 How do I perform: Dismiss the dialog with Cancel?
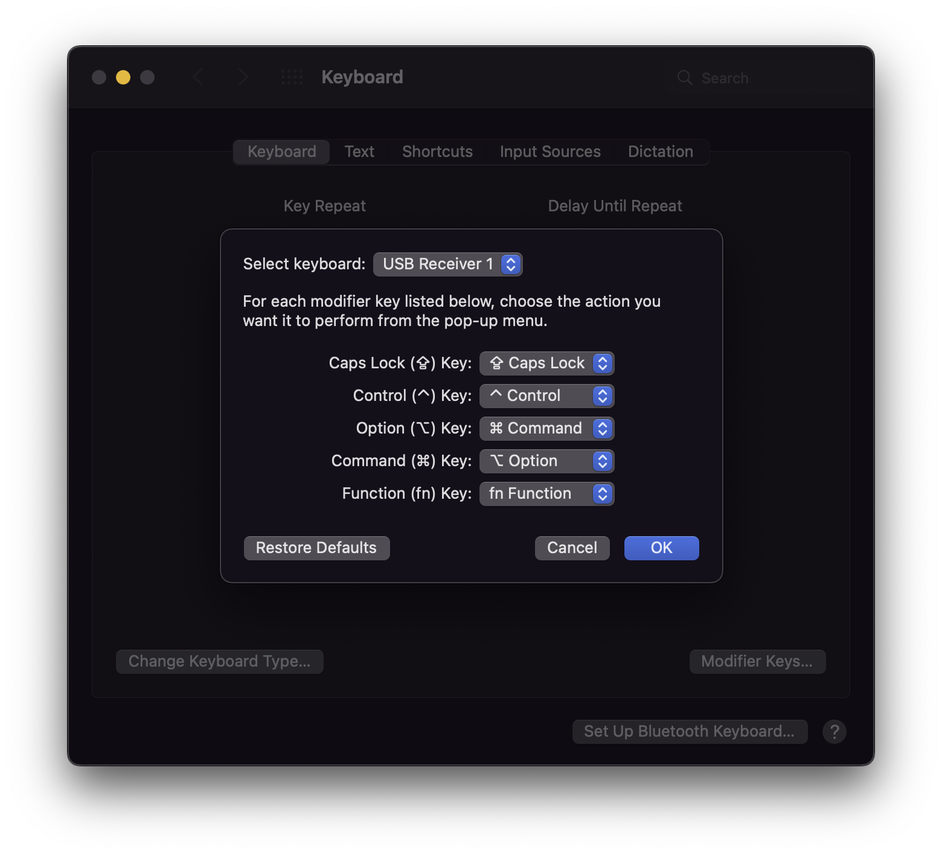571,548
